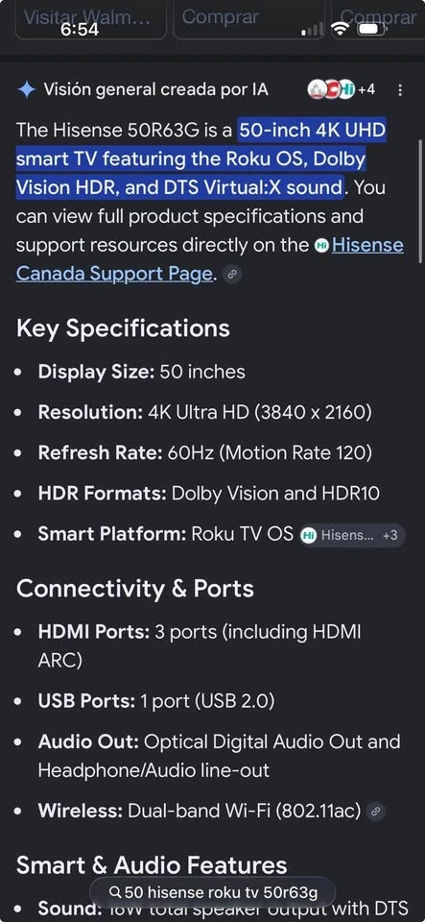Expand the Hisens... +3 source chip
425x922 pixels.
pyautogui.click(x=352, y=536)
